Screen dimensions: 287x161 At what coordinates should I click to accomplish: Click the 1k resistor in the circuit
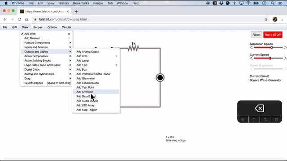tap(133, 48)
